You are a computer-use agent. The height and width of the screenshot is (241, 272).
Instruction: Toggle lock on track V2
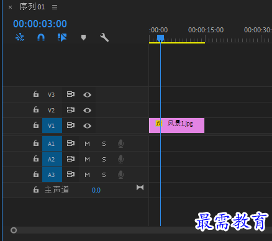[x=36, y=109]
